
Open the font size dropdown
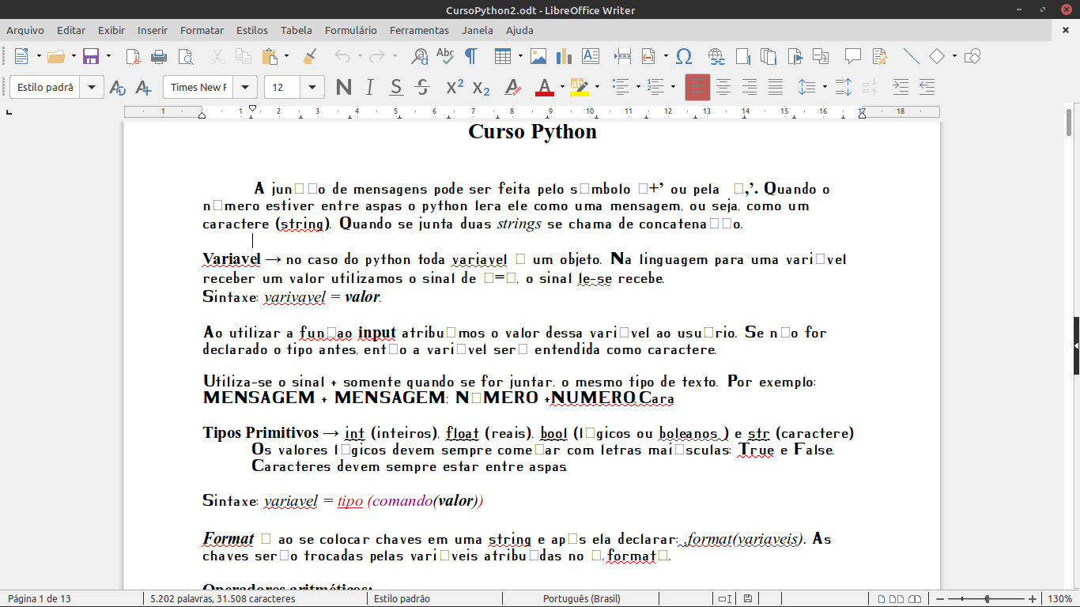pyautogui.click(x=313, y=87)
